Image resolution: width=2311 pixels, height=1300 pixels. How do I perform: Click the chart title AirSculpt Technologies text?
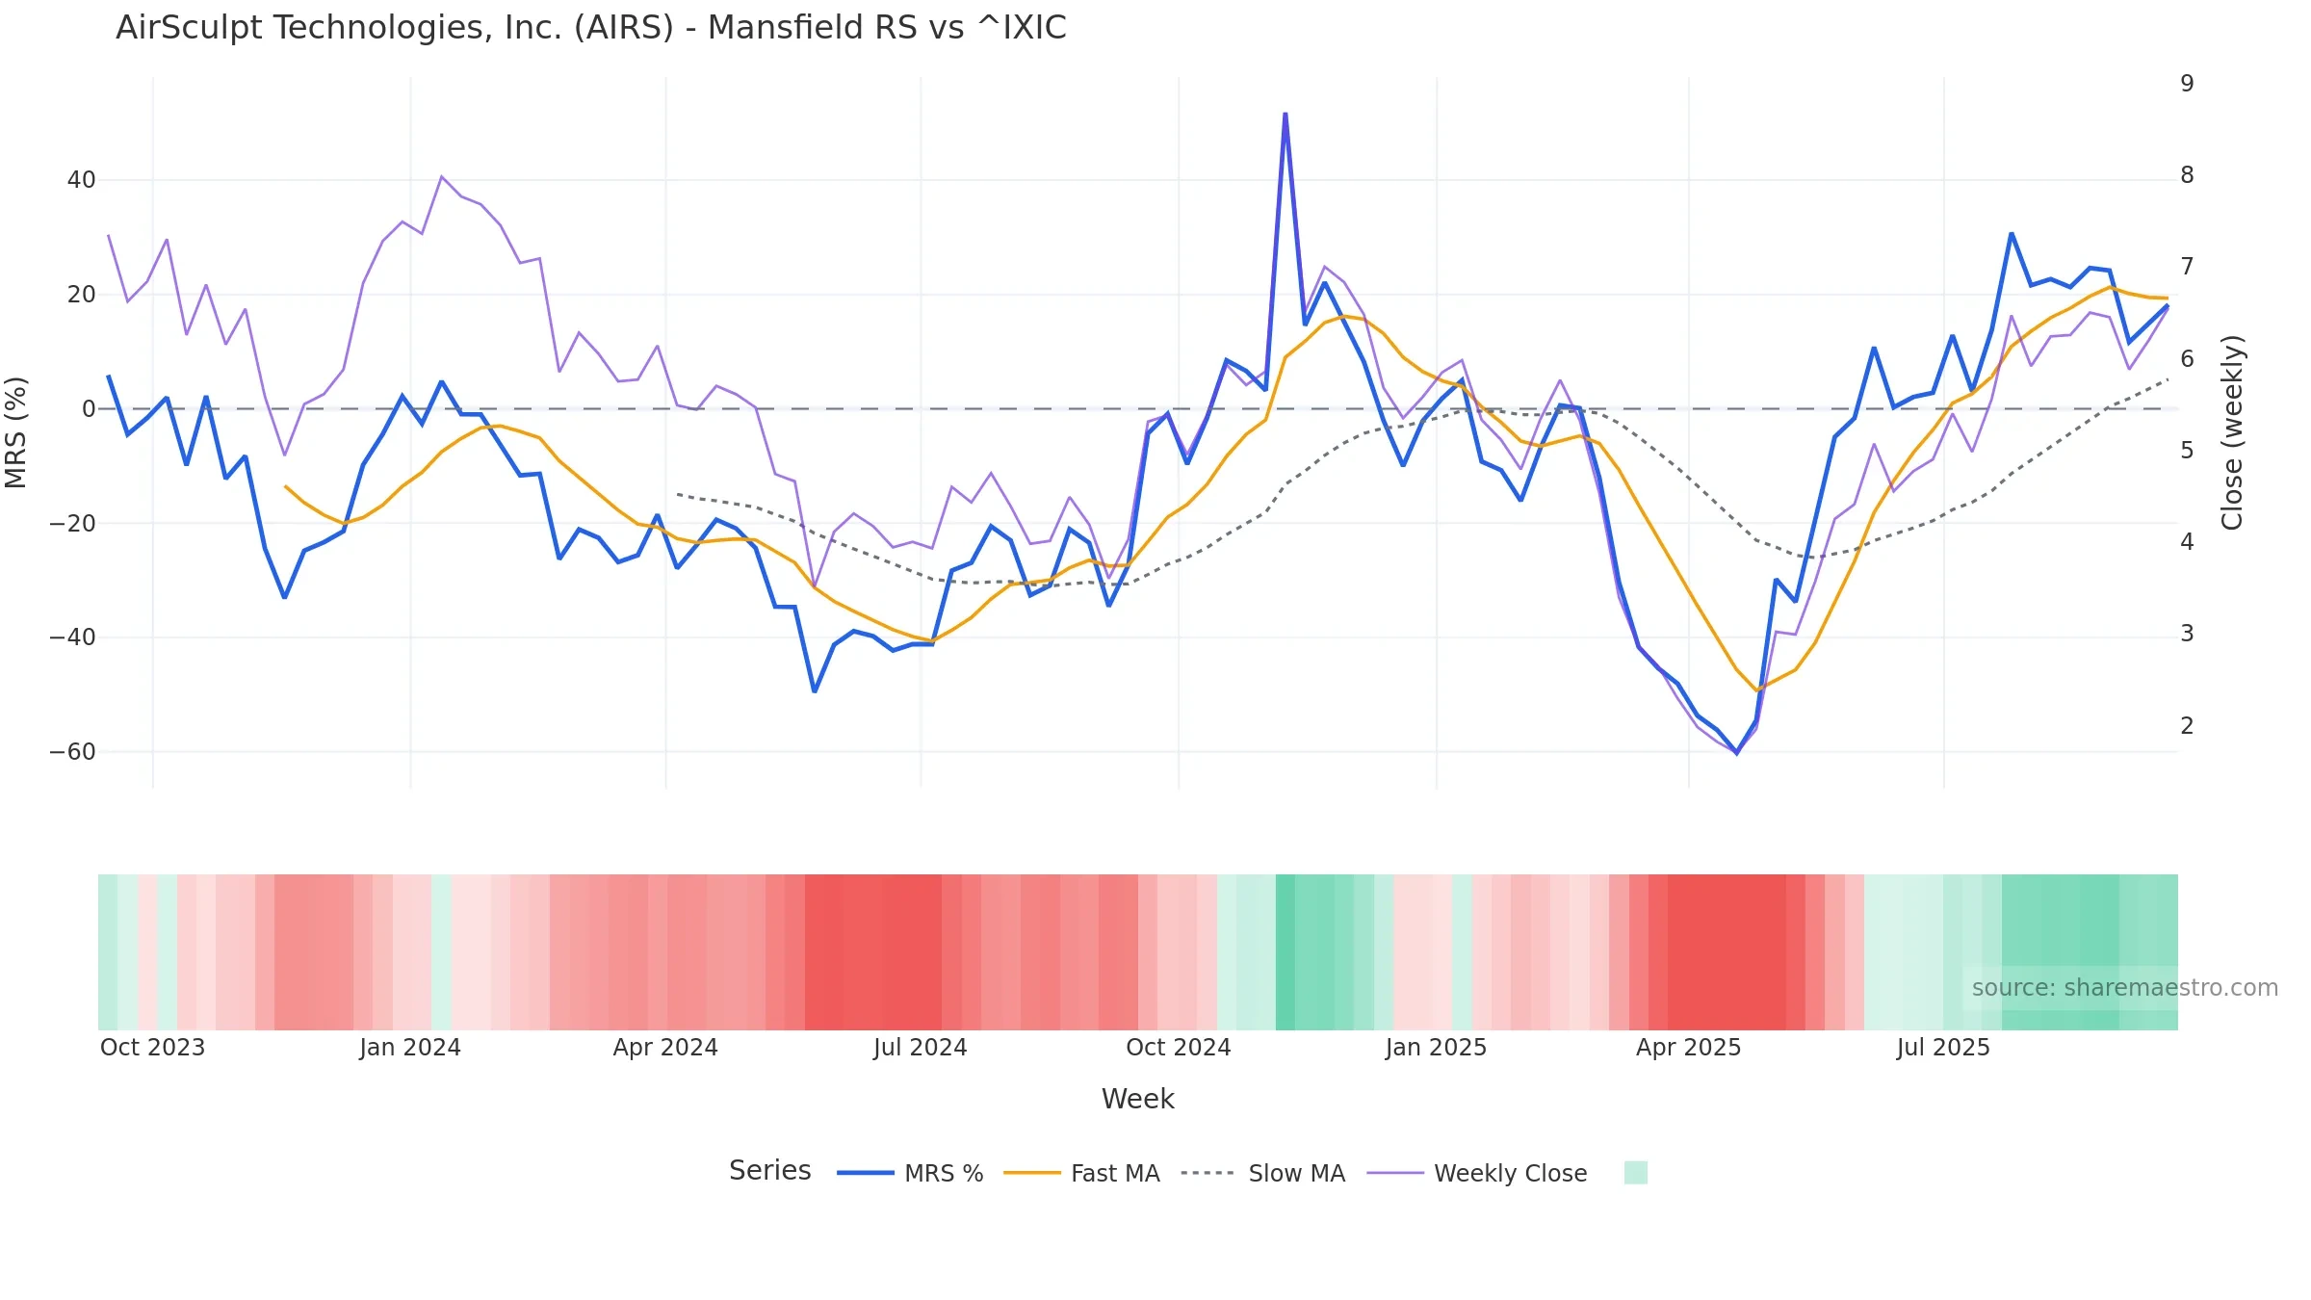coord(591,27)
